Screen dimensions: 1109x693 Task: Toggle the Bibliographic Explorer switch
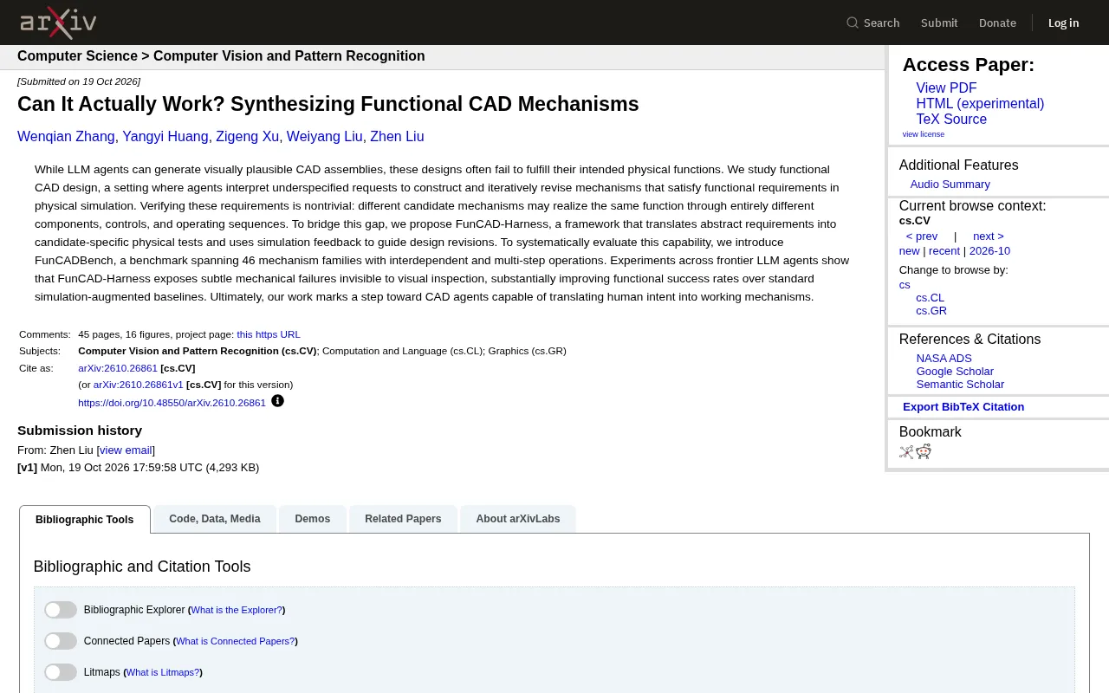tap(61, 610)
